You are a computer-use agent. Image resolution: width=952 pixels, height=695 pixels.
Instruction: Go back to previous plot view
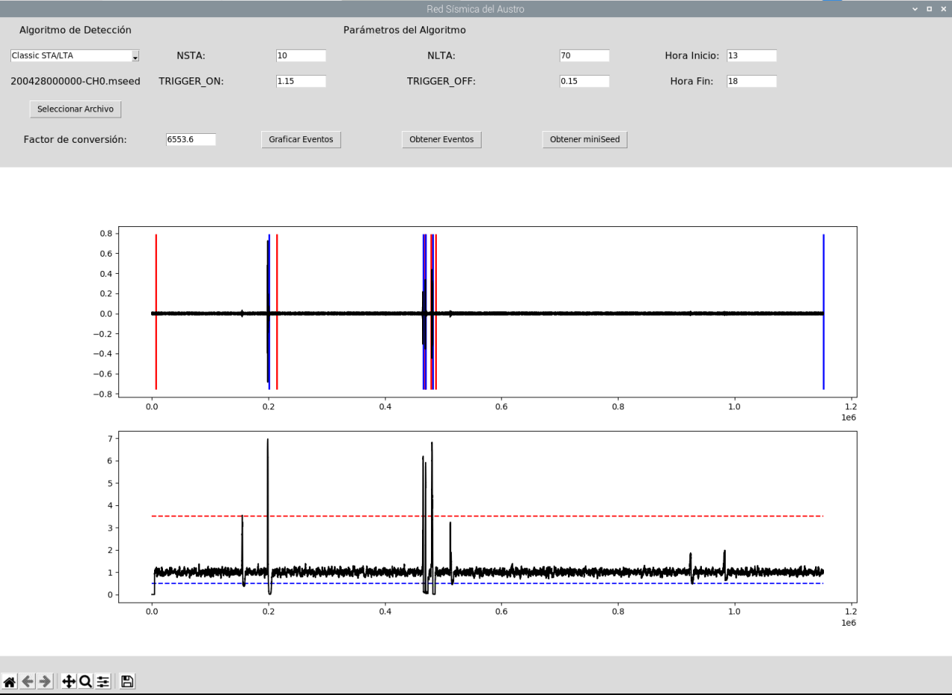(x=28, y=681)
